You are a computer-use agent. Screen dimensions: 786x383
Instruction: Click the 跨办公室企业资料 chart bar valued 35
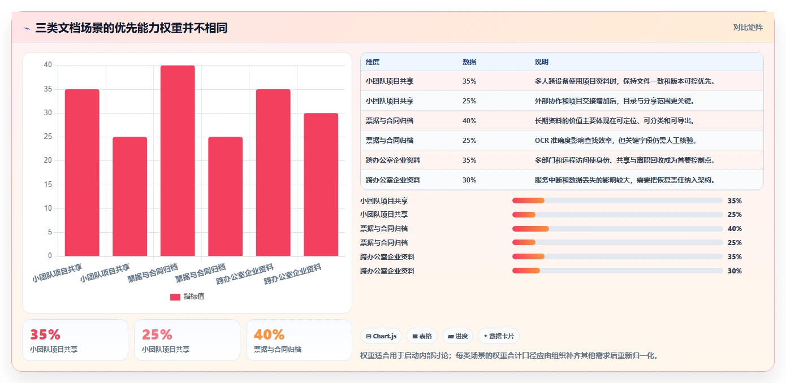point(273,173)
